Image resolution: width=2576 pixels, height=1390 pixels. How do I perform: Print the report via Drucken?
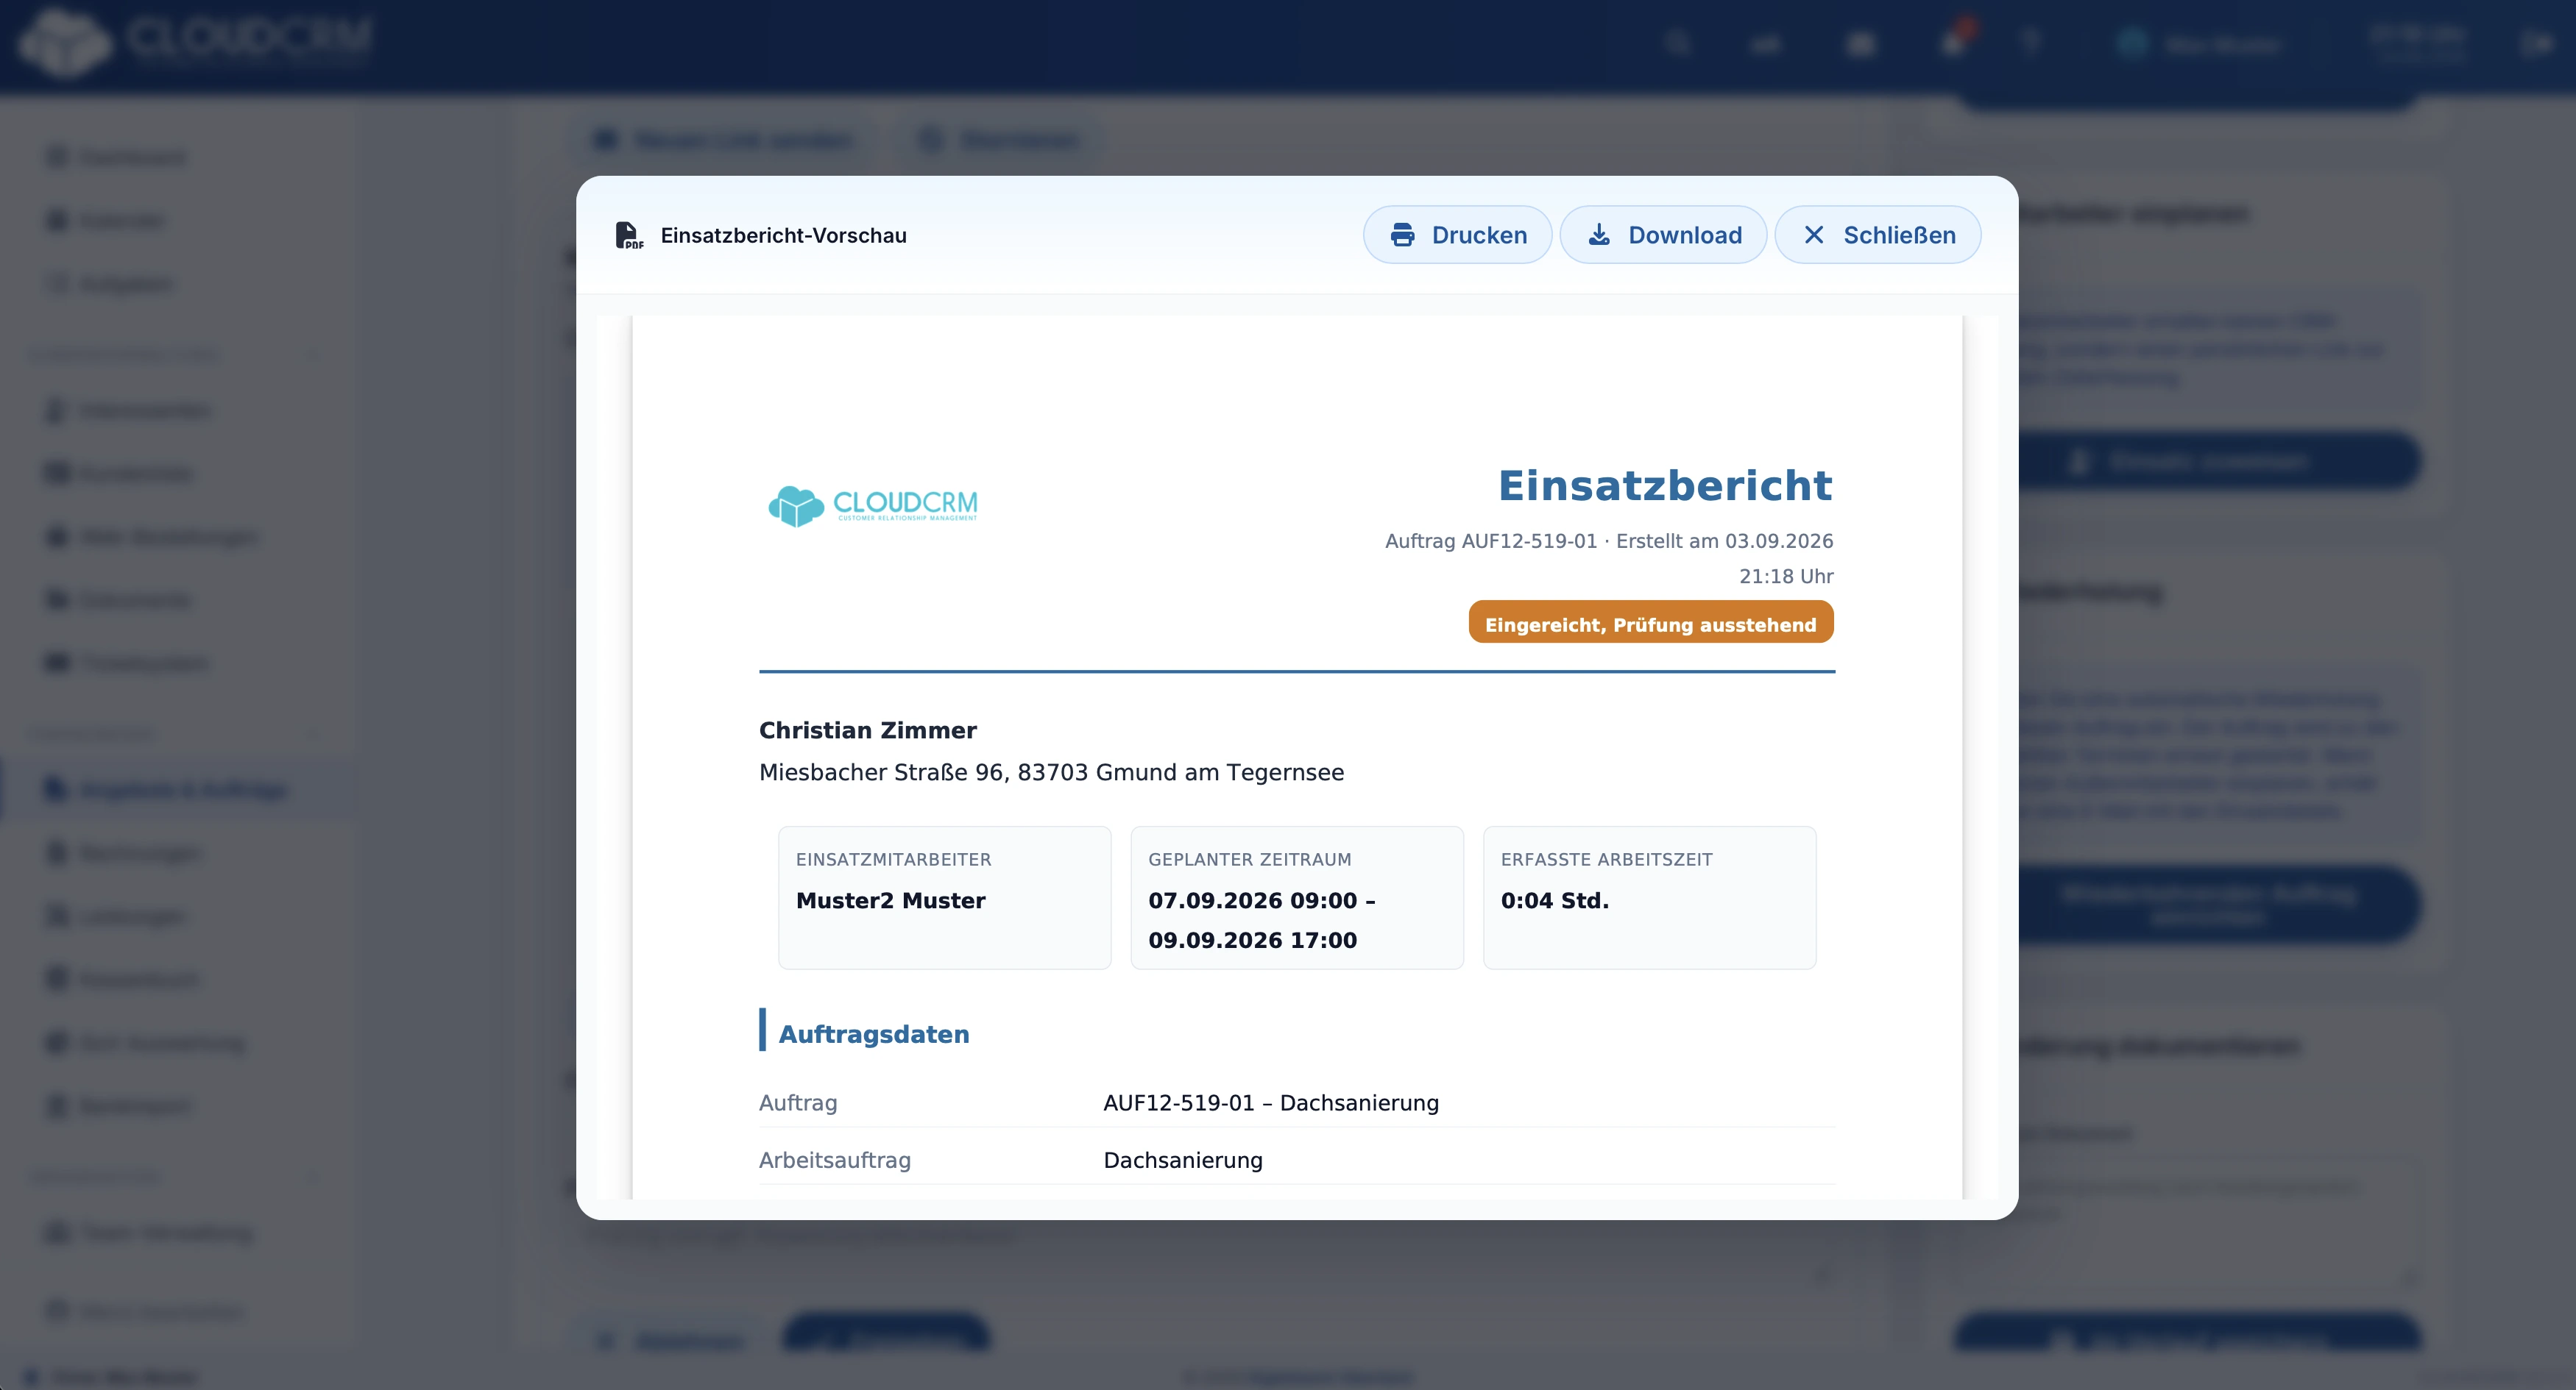pyautogui.click(x=1457, y=235)
